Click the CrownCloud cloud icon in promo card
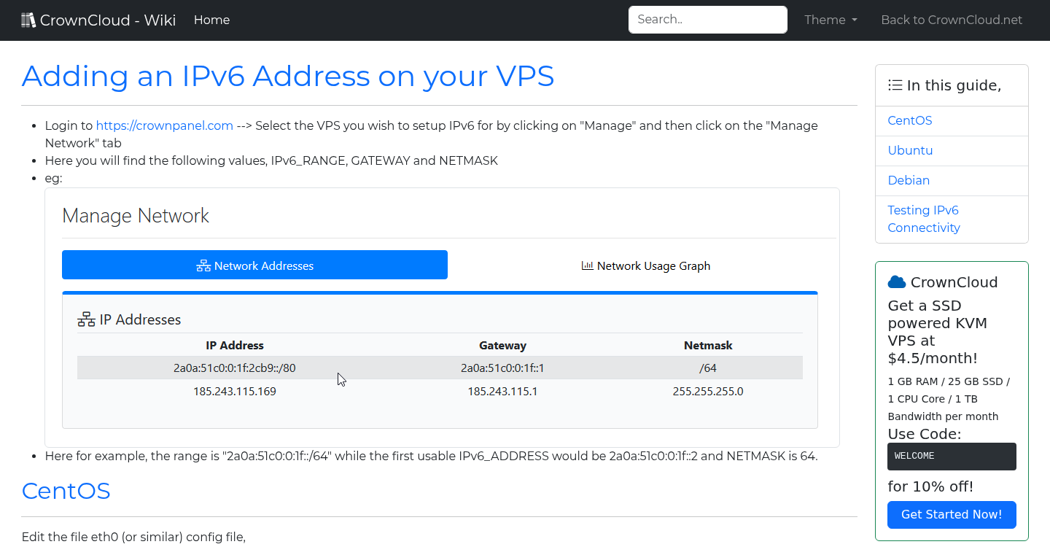This screenshot has width=1050, height=555. pyautogui.click(x=897, y=282)
